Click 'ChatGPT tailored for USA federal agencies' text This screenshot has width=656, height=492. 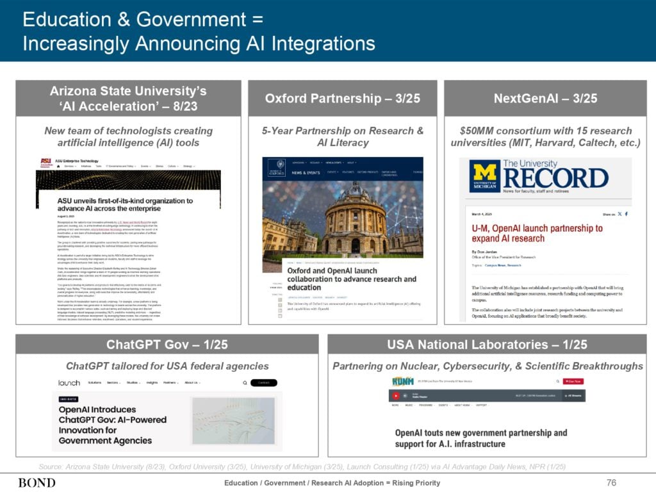[167, 366]
